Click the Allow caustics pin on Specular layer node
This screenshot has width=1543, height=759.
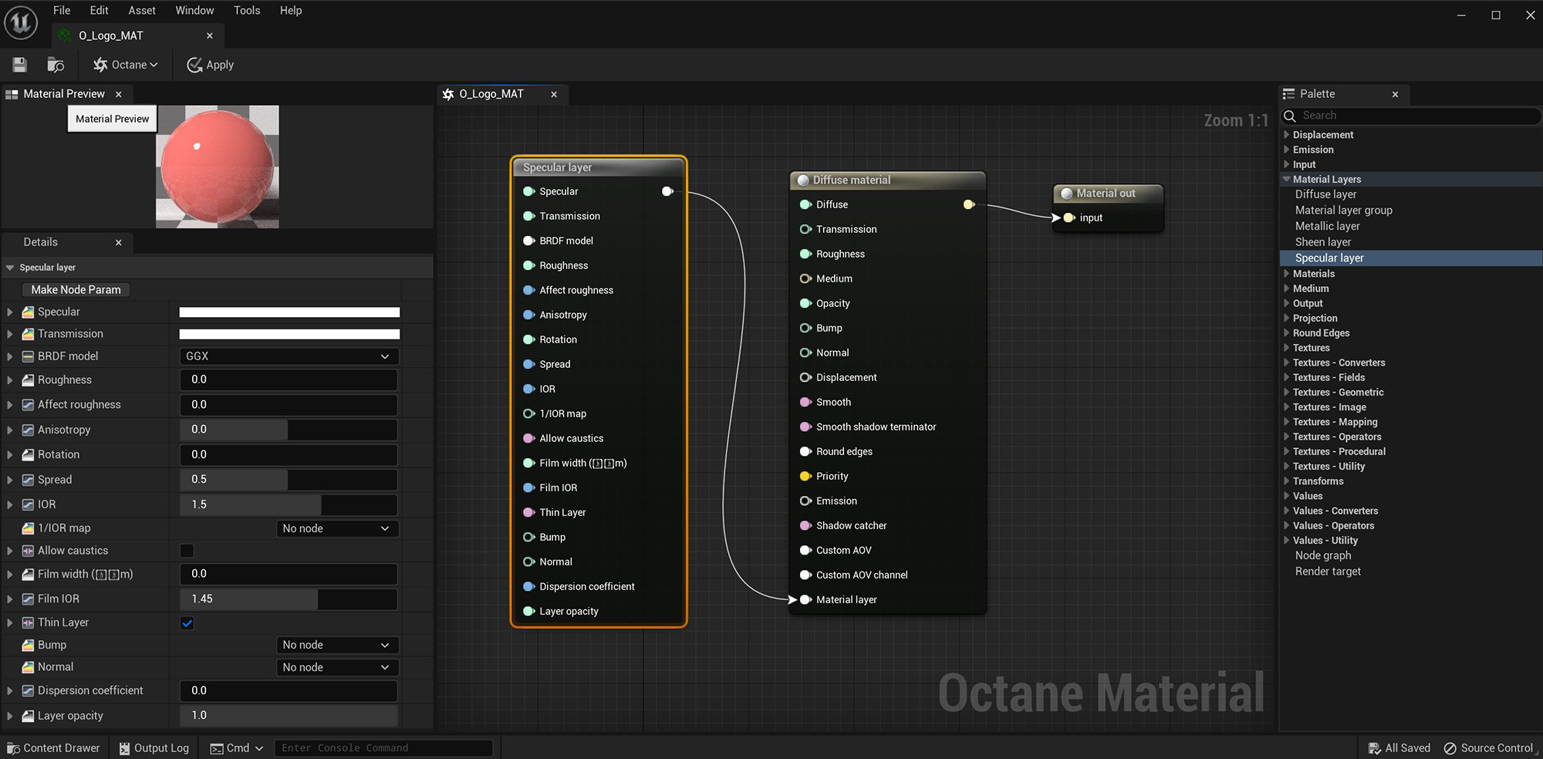pos(528,438)
